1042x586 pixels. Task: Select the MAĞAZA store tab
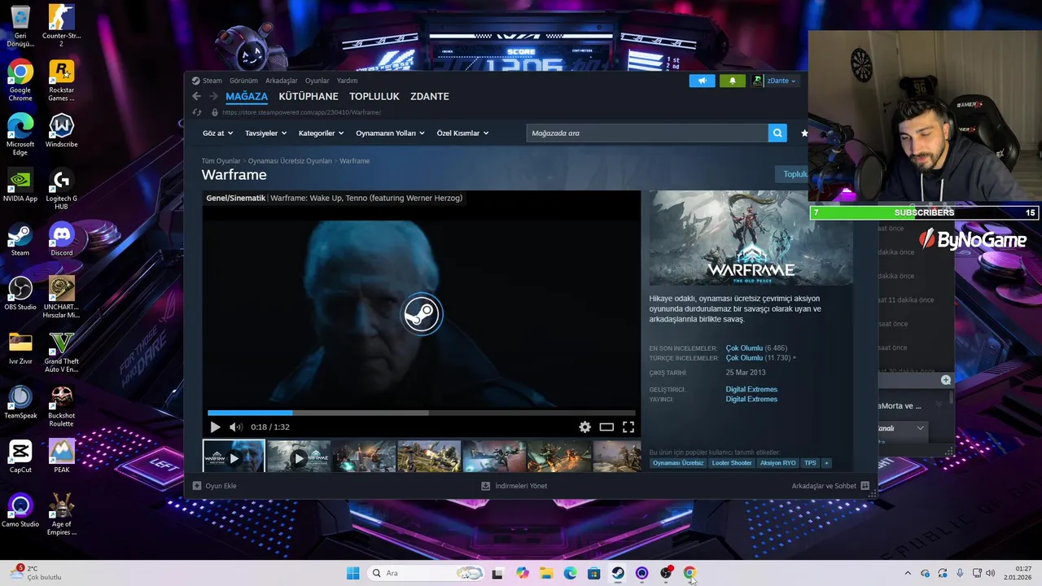247,96
